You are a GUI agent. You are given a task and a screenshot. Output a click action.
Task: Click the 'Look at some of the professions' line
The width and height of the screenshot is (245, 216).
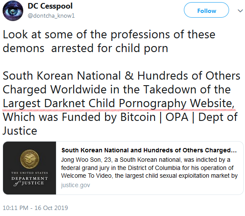pyautogui.click(x=109, y=35)
